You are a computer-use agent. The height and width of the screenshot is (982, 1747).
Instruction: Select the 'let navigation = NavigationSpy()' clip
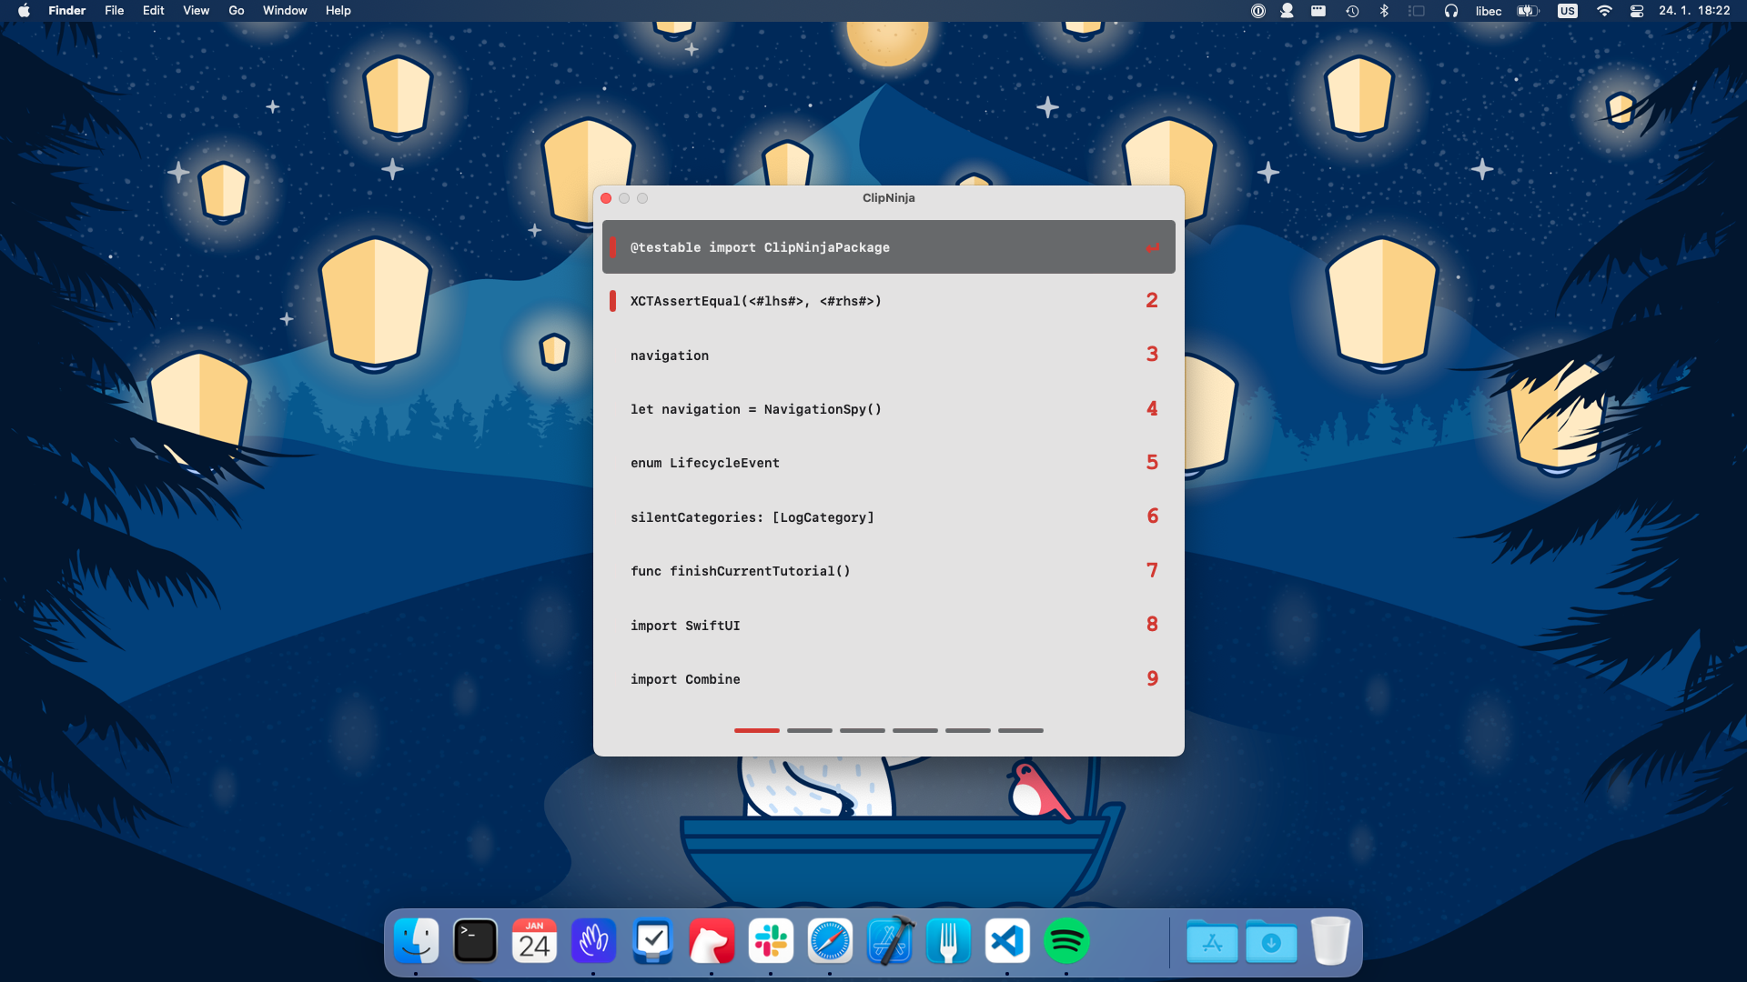(x=889, y=409)
